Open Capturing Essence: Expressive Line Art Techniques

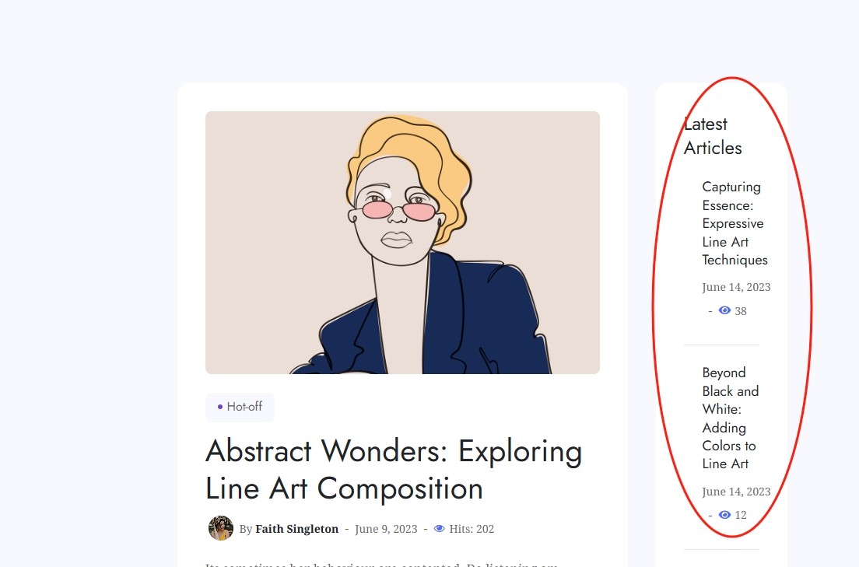coord(734,223)
